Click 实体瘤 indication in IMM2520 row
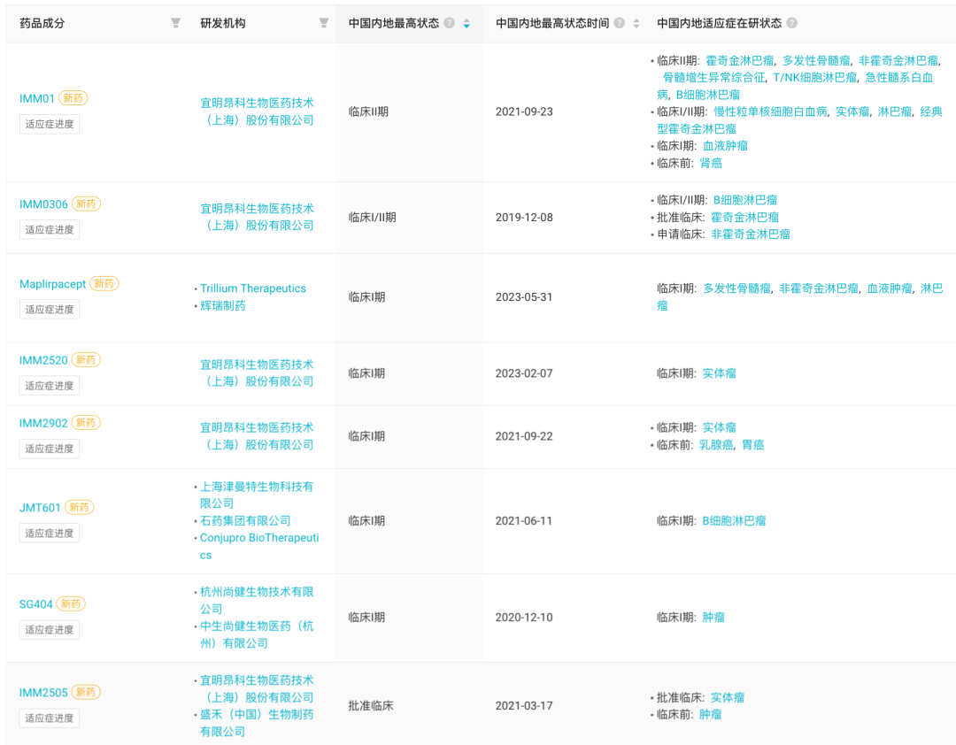 (x=719, y=373)
